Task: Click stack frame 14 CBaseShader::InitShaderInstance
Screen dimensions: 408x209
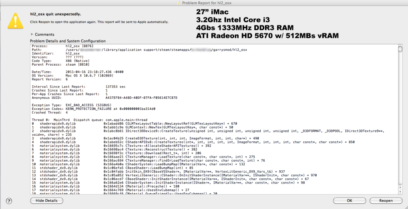Action: (x=170, y=179)
